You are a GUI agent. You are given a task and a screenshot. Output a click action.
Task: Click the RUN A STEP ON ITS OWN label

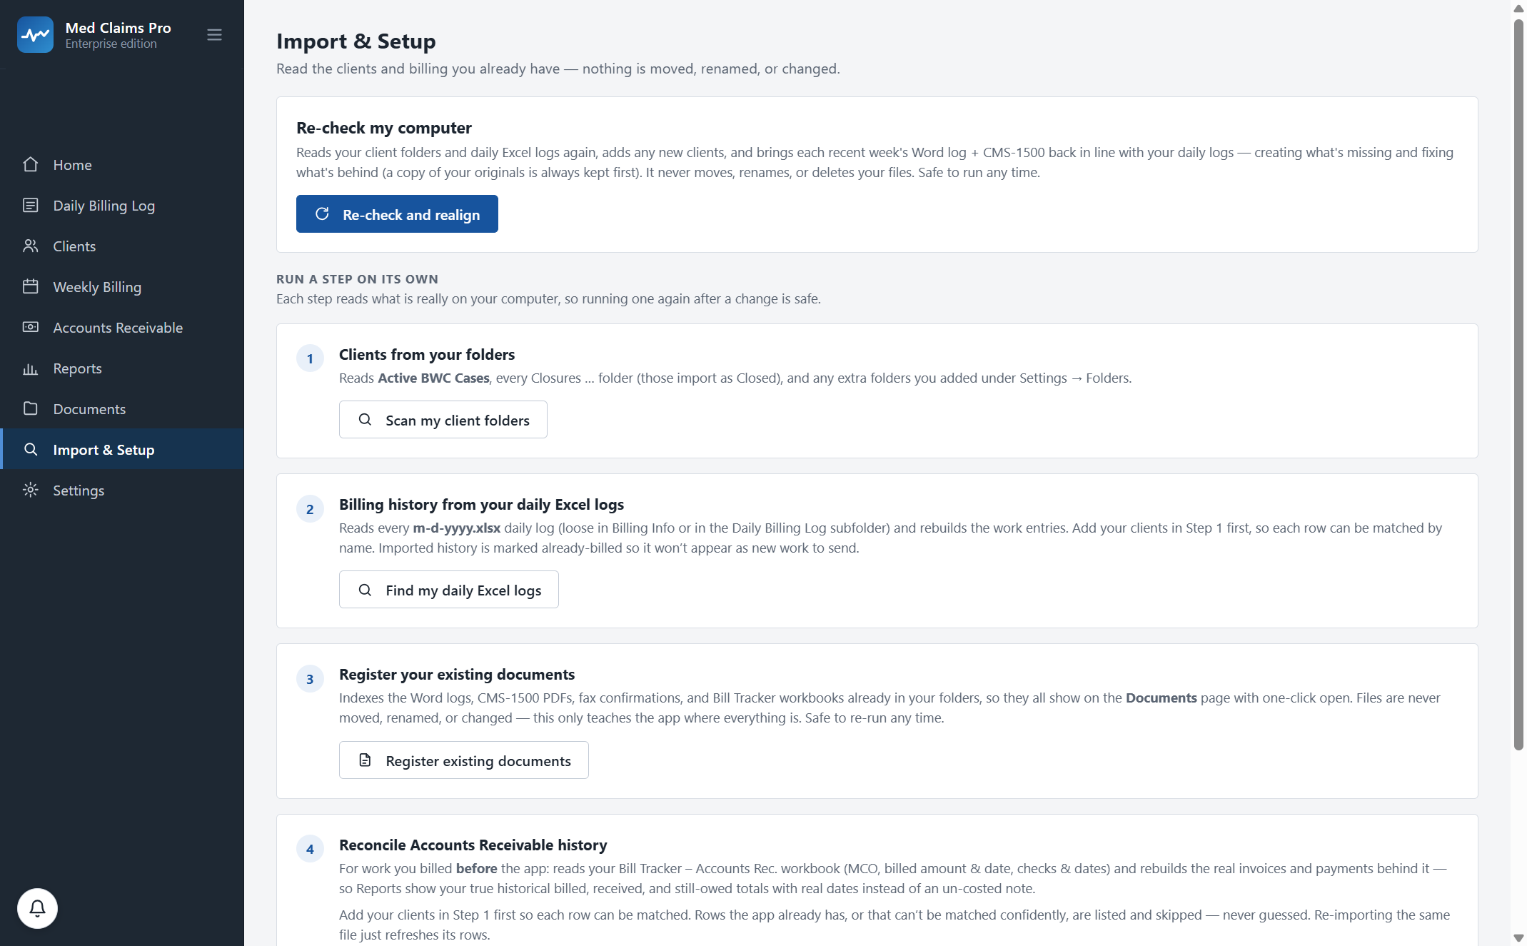(x=357, y=279)
